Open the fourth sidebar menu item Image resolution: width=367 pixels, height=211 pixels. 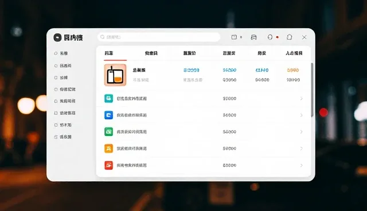65,89
